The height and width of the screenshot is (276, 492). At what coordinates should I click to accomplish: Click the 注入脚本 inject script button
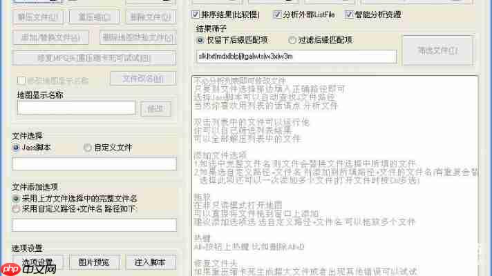pyautogui.click(x=151, y=262)
